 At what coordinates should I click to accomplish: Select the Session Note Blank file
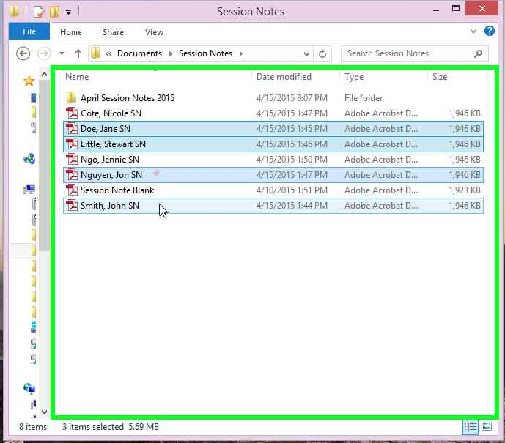tap(273, 190)
